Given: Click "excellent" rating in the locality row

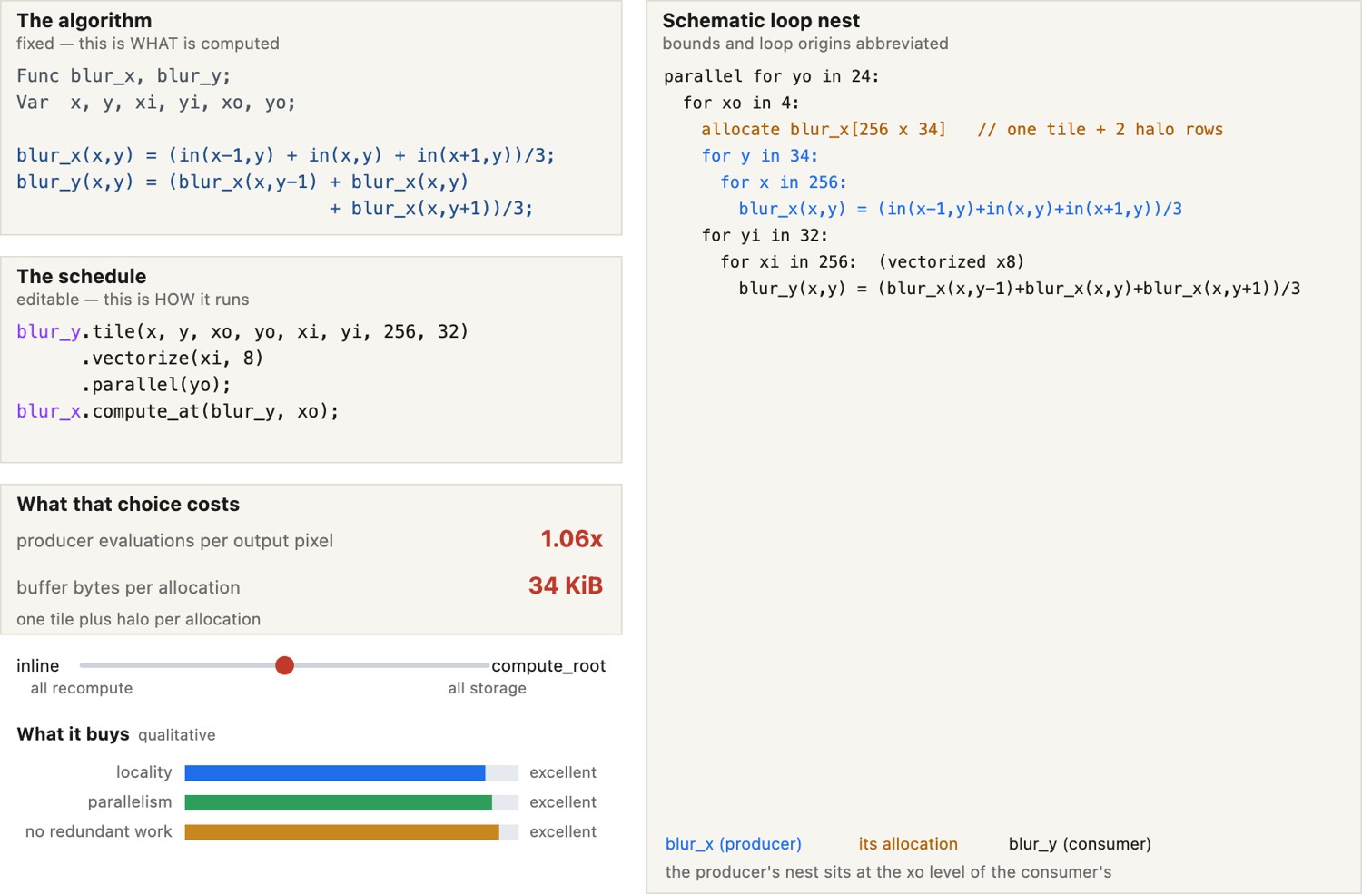Looking at the screenshot, I should pos(563,772).
